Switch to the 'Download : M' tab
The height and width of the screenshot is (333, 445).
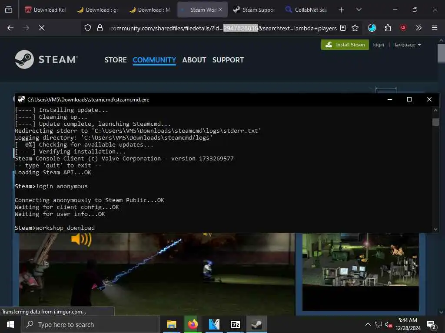click(150, 10)
